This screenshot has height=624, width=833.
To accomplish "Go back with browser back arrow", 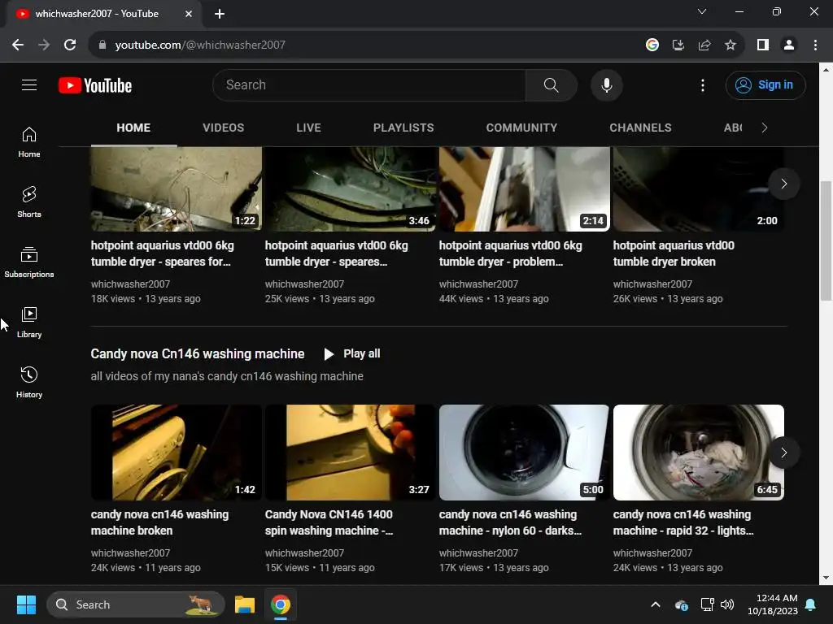I will click(18, 45).
